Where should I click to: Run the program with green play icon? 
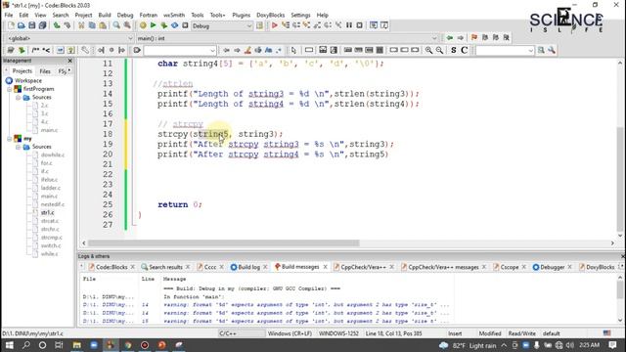154,25
